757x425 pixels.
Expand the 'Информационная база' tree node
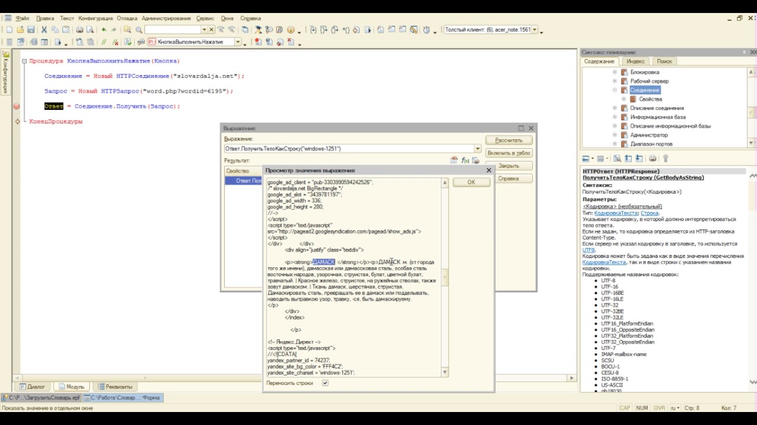tap(614, 117)
